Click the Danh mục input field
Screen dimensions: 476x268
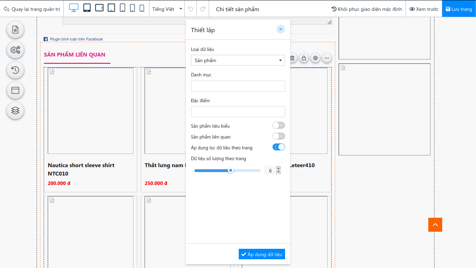(238, 86)
